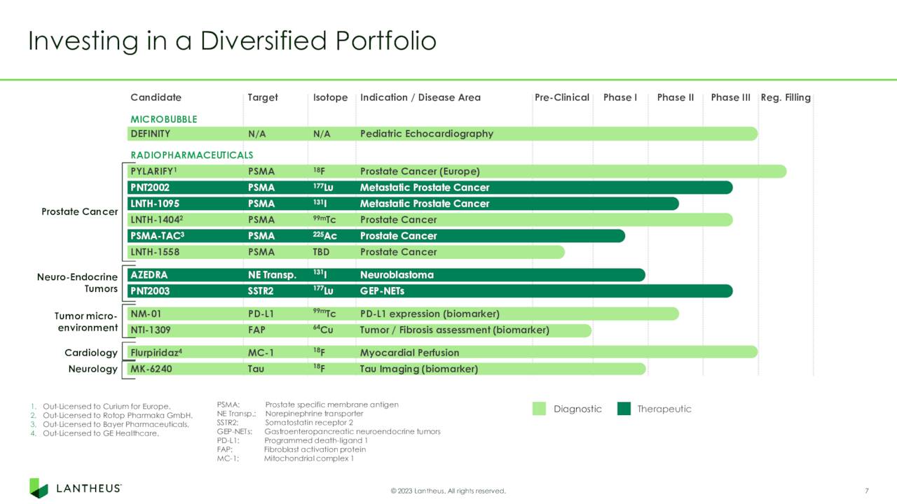Select 'Tau Imaging (biomarker)' indication
The image size is (897, 504).
tap(419, 369)
